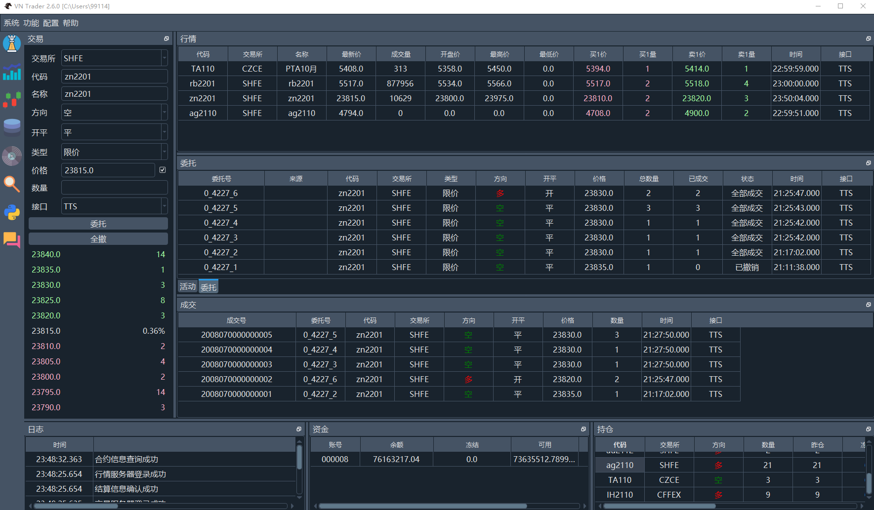The image size is (874, 510).
Task: Click the Python logo icon in sidebar
Action: click(12, 212)
